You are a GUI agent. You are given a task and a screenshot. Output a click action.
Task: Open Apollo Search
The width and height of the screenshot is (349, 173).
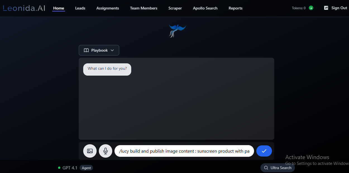205,8
